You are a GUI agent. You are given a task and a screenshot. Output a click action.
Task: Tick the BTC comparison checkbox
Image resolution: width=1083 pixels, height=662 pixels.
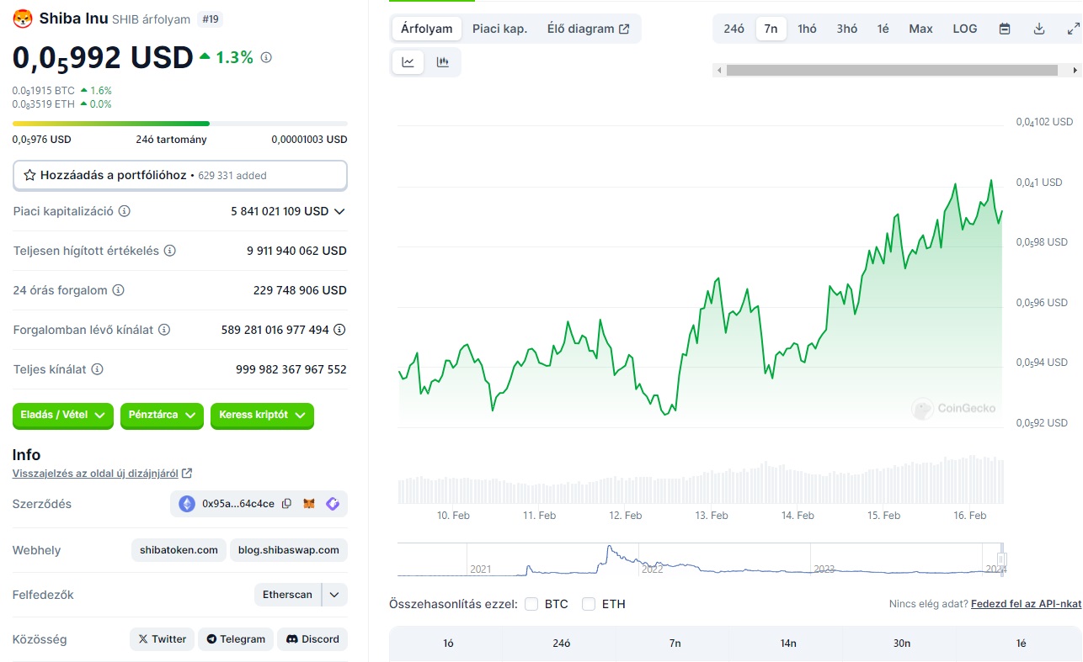[531, 604]
